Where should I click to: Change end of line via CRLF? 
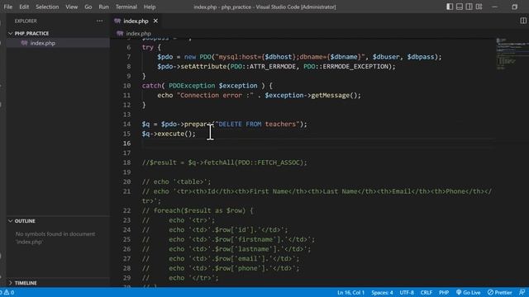point(427,292)
